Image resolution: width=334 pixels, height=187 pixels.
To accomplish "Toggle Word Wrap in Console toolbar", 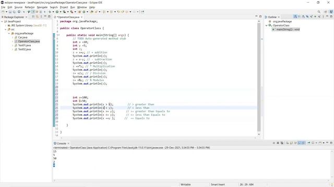I will [295, 143].
